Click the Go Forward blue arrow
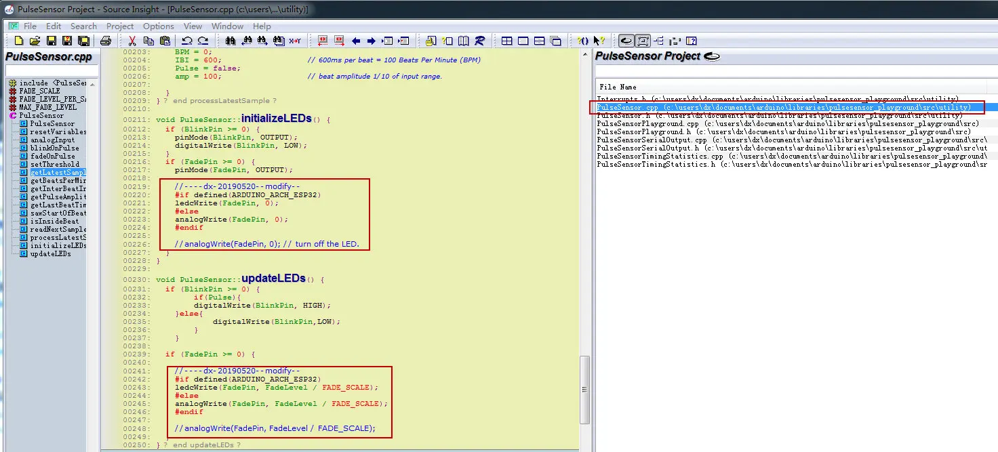Screen dimensions: 998x452 click(x=372, y=41)
